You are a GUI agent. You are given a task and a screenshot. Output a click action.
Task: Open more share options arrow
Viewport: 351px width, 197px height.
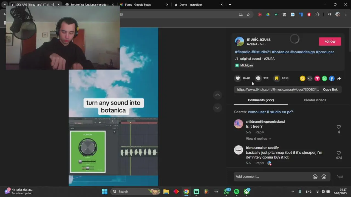click(339, 79)
